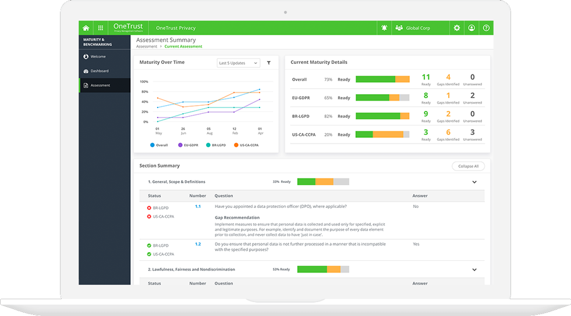571x316 pixels.
Task: Click the Overall maturity progress bar
Action: pos(382,80)
